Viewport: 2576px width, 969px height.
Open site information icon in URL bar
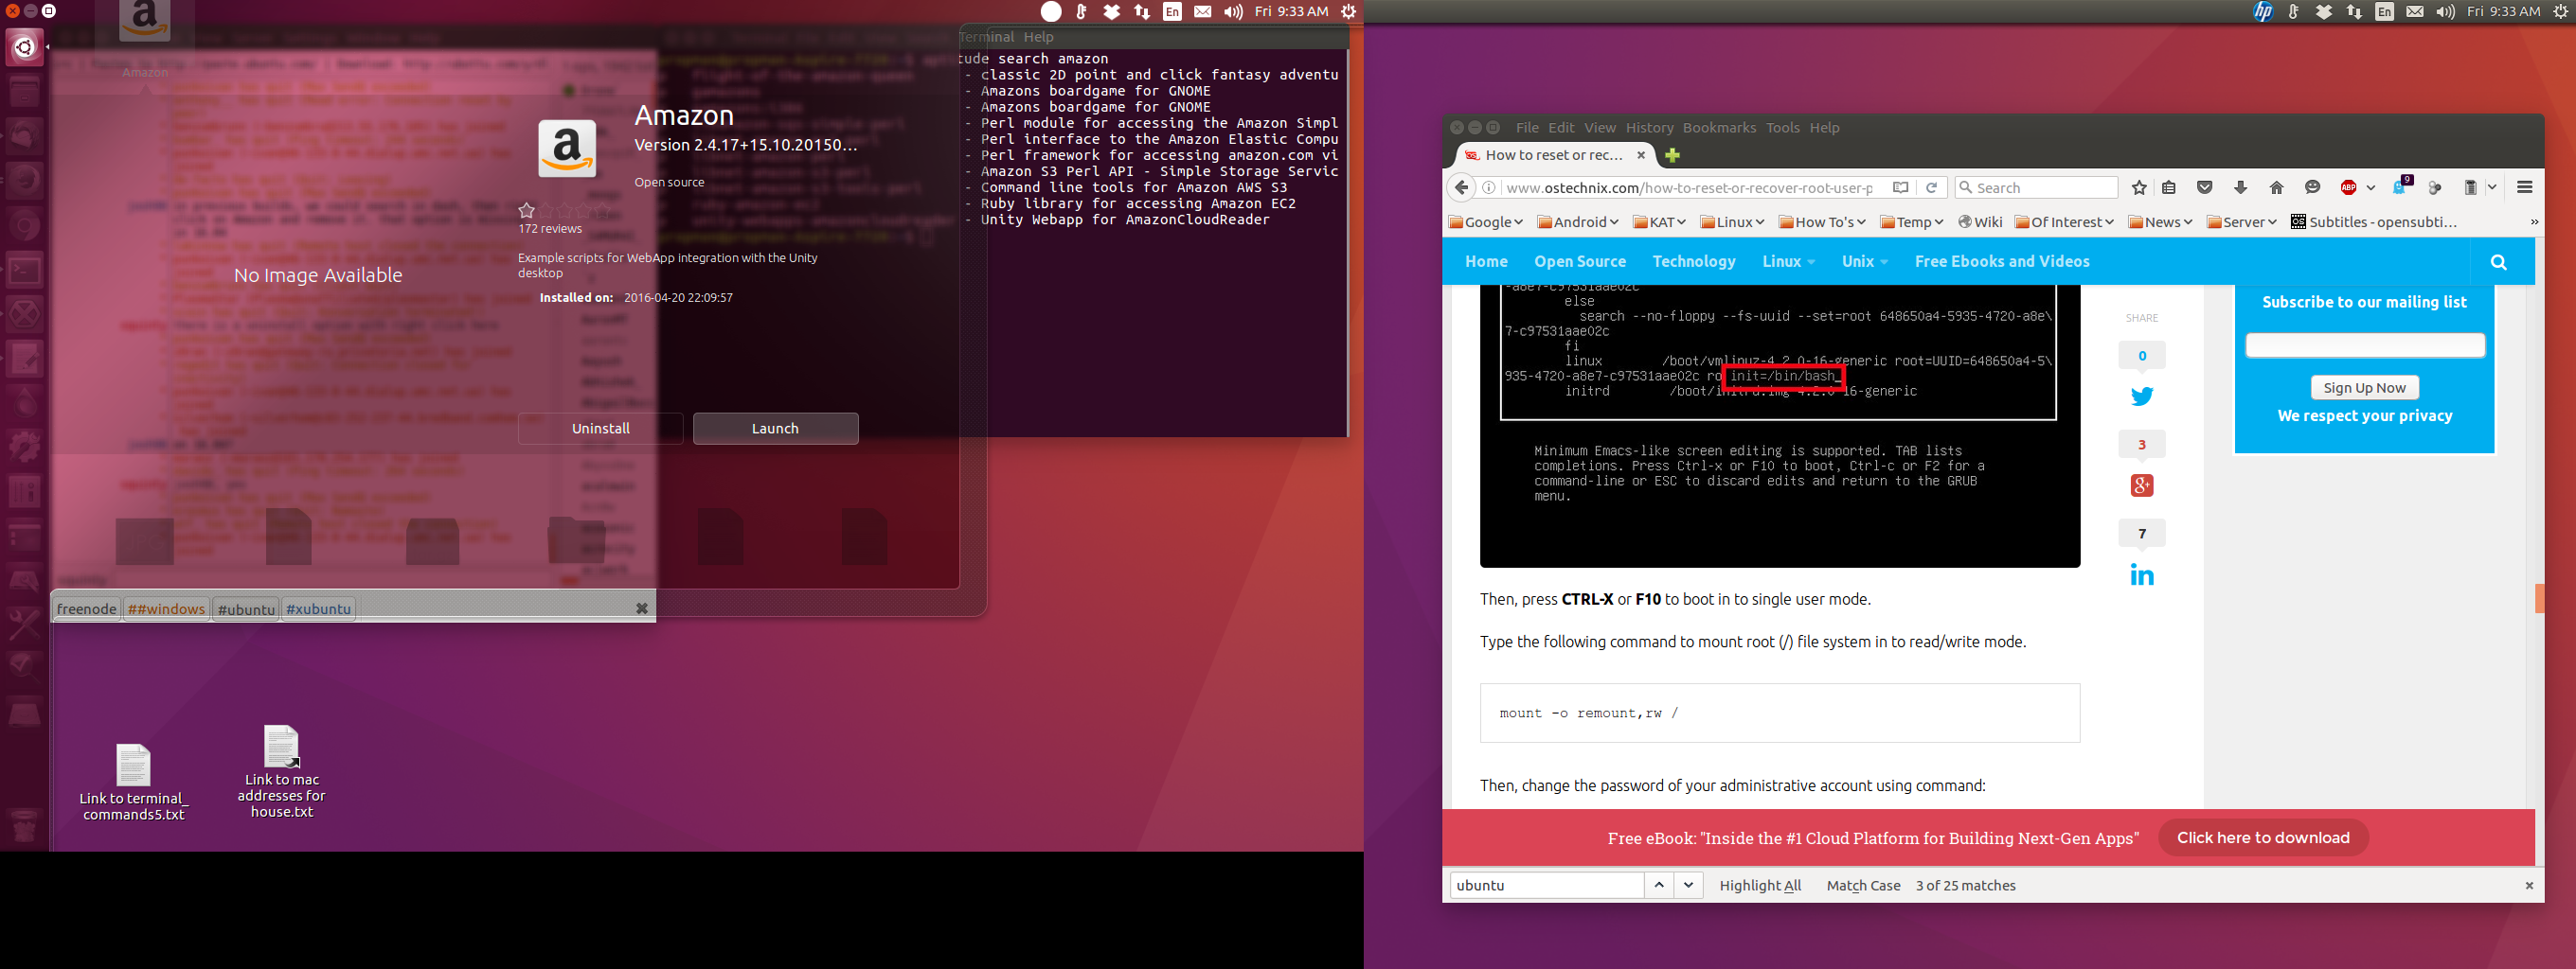point(1489,187)
